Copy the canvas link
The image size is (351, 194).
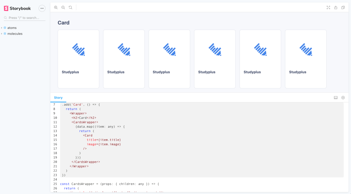coord(343,8)
